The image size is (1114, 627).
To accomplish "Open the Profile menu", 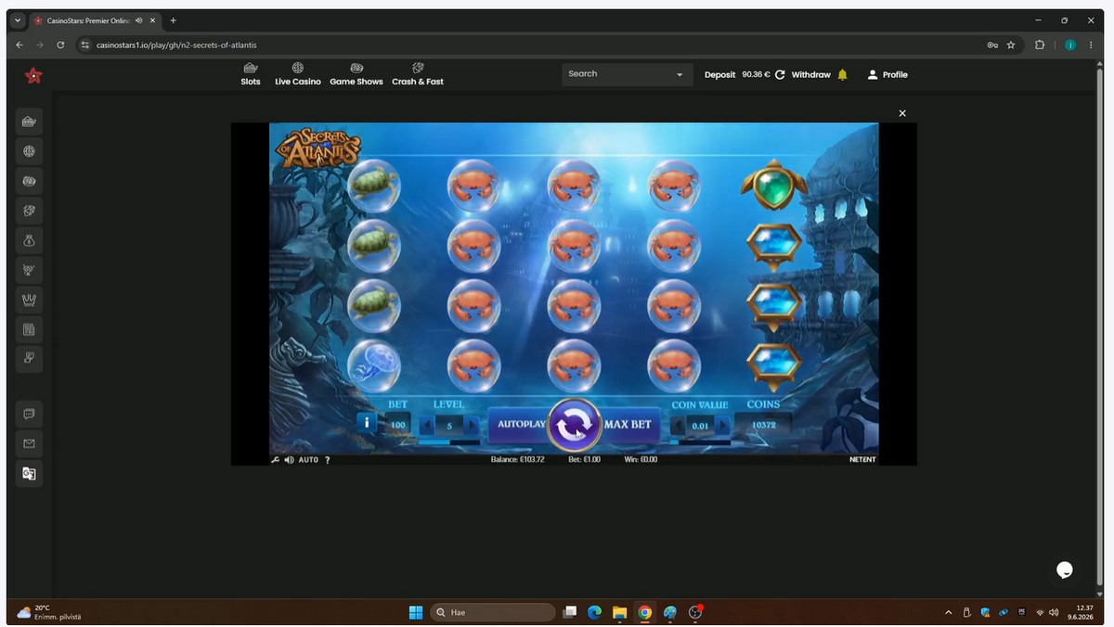I will click(x=887, y=74).
